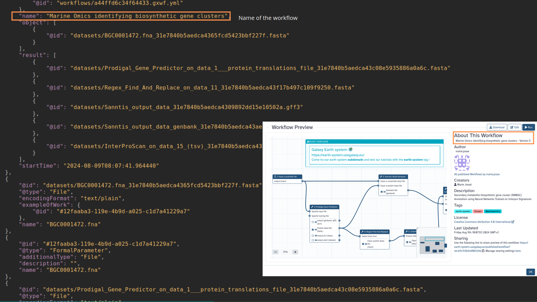Click the 'Specify training file' input connector
537x302 pixels.
309,216
